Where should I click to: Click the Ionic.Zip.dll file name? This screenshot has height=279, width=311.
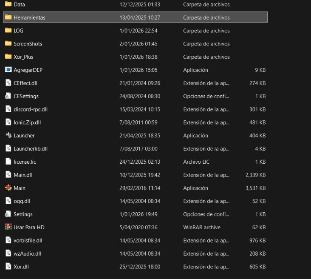(x=27, y=122)
